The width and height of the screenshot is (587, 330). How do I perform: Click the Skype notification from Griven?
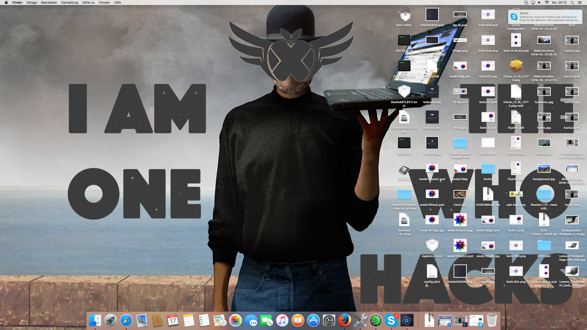point(545,17)
